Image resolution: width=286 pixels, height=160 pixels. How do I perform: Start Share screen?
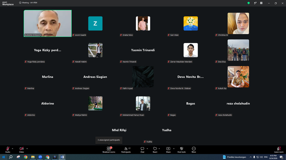coord(168,150)
